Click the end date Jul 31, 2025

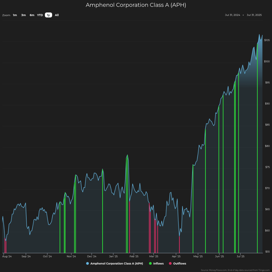point(254,15)
